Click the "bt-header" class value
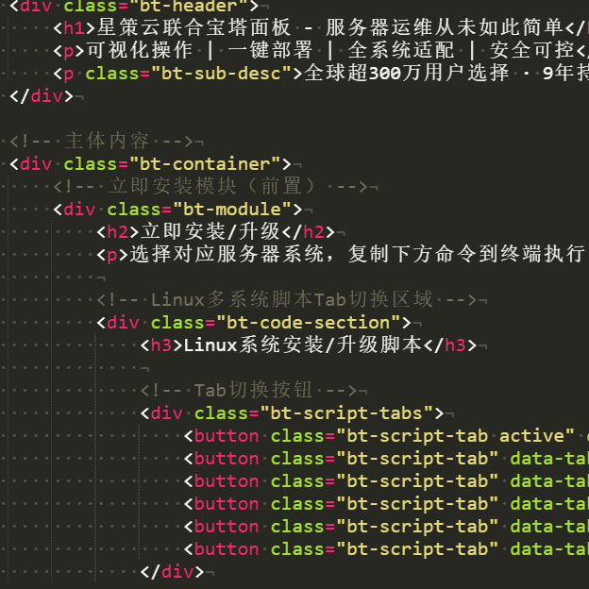 point(189,6)
